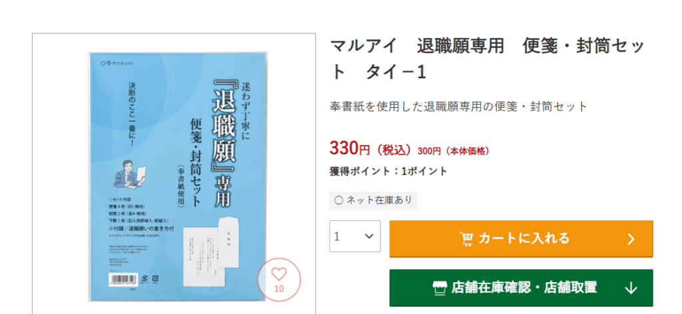Open the blue product package thumbnail
682x314 pixels.
point(178,176)
